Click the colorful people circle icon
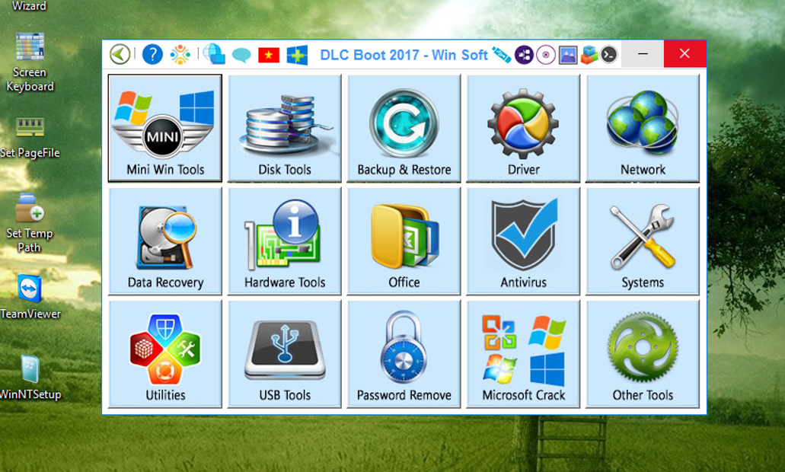Viewport: 785px width, 472px height. coord(180,54)
